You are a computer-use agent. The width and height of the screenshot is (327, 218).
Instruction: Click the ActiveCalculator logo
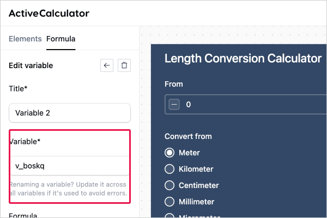(x=49, y=13)
